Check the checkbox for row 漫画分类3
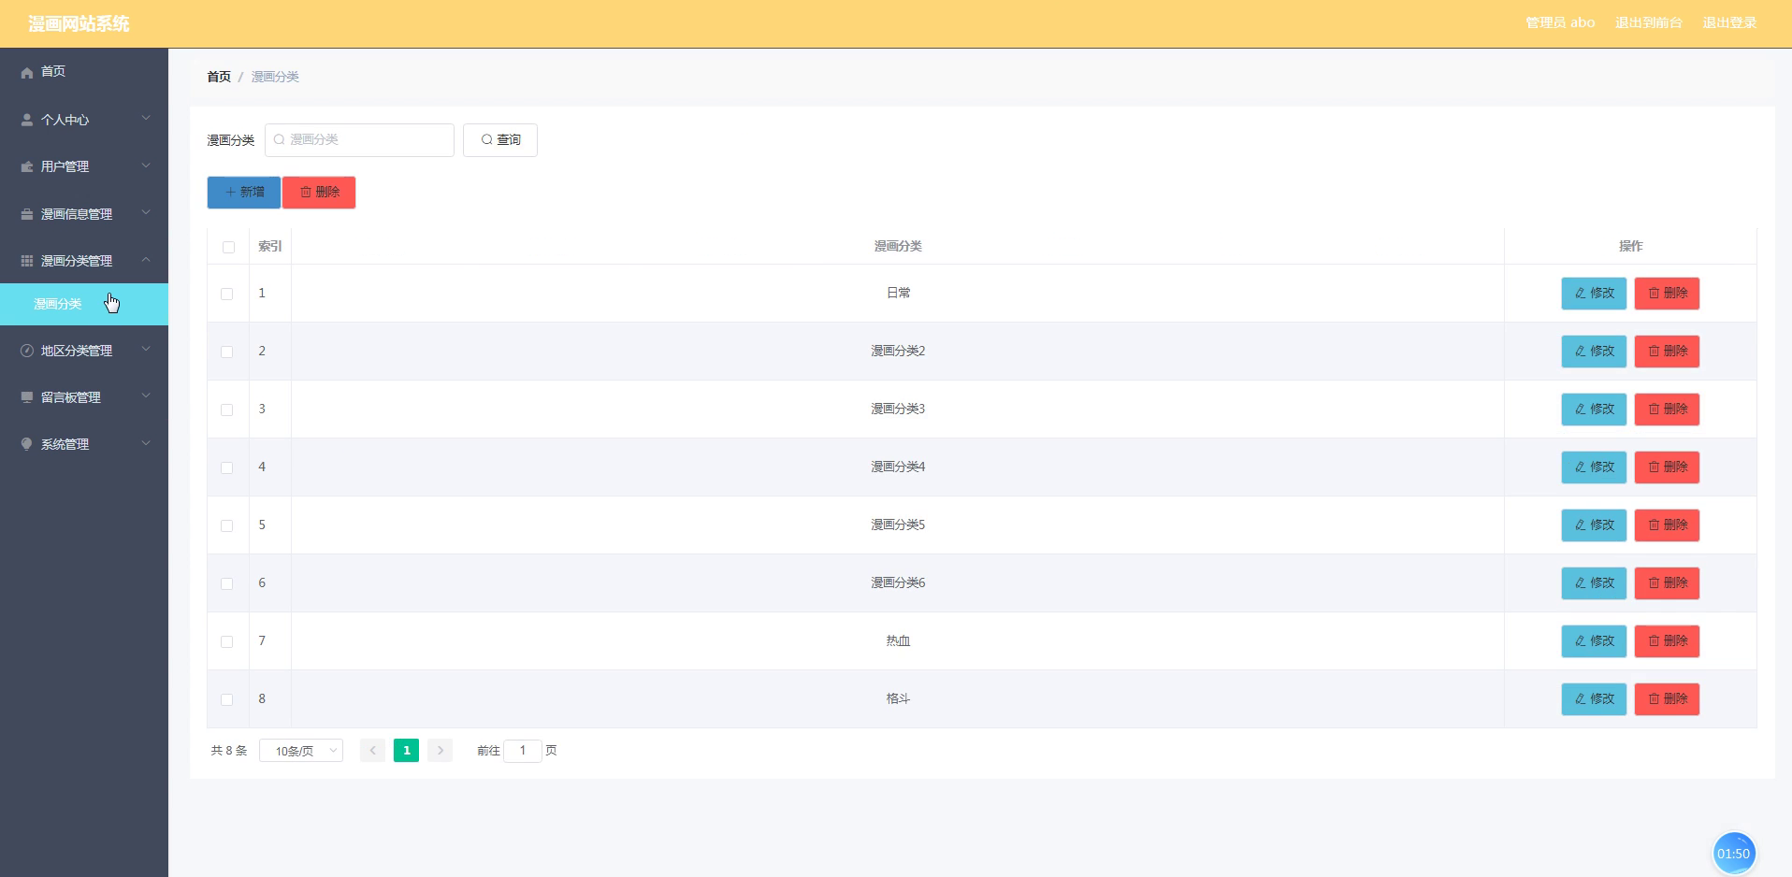 pyautogui.click(x=226, y=410)
